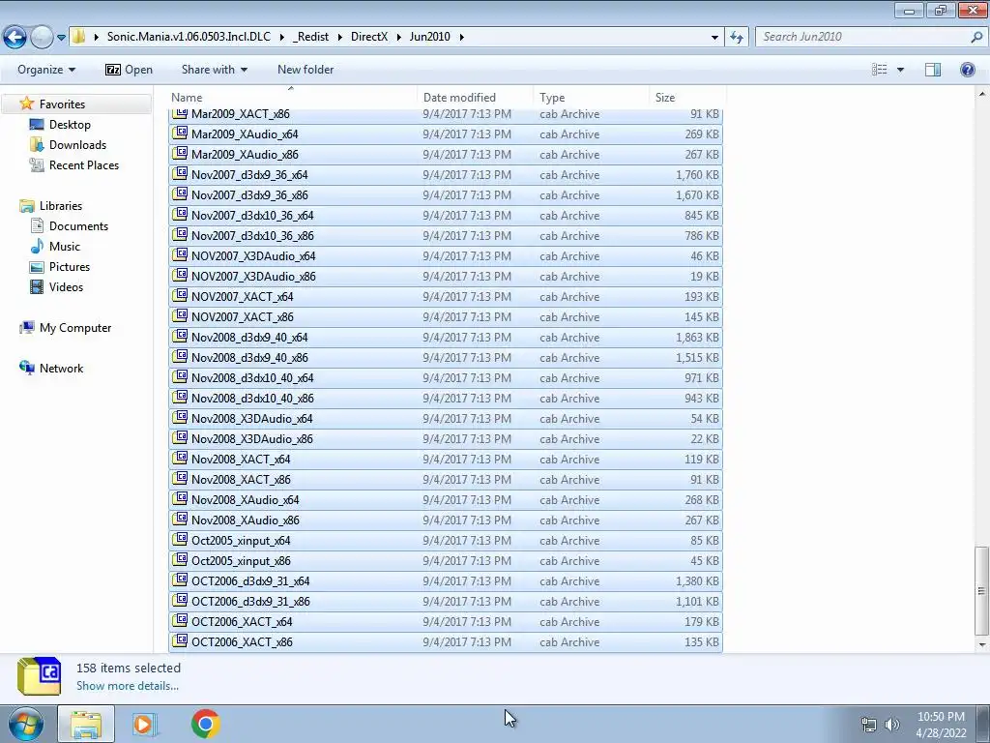Viewport: 990px width, 743px height.
Task: Open the recent pages dropdown arrow
Action: tap(61, 38)
